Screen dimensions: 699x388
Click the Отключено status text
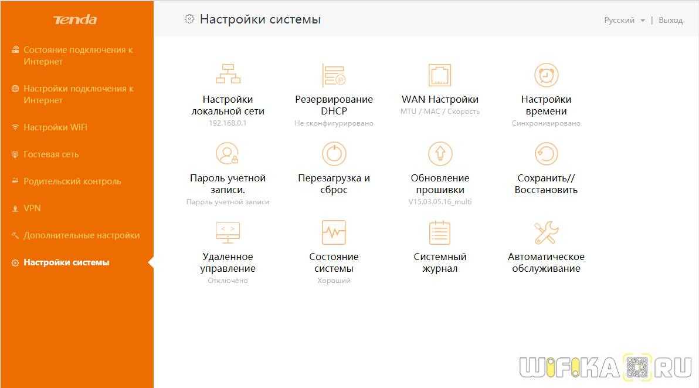click(228, 281)
